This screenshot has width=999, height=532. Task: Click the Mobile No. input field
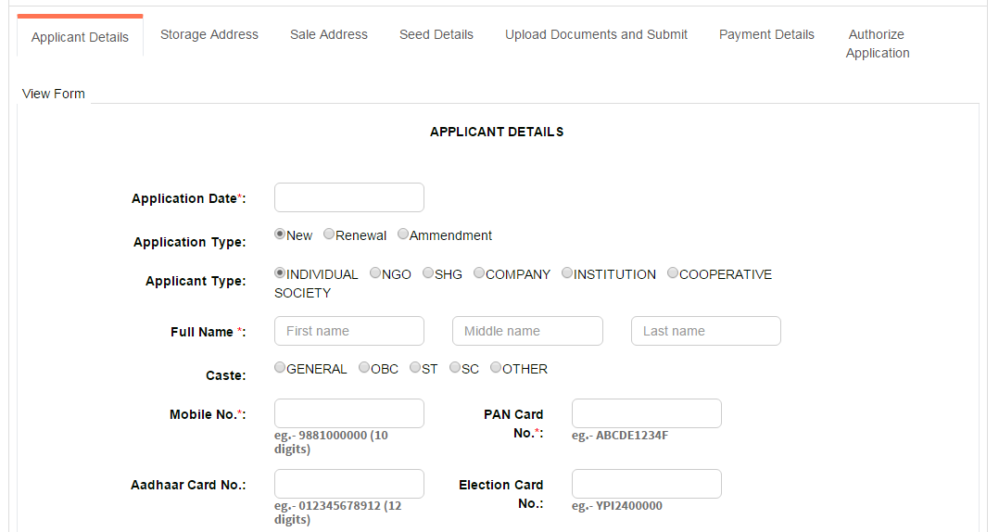pyautogui.click(x=349, y=413)
